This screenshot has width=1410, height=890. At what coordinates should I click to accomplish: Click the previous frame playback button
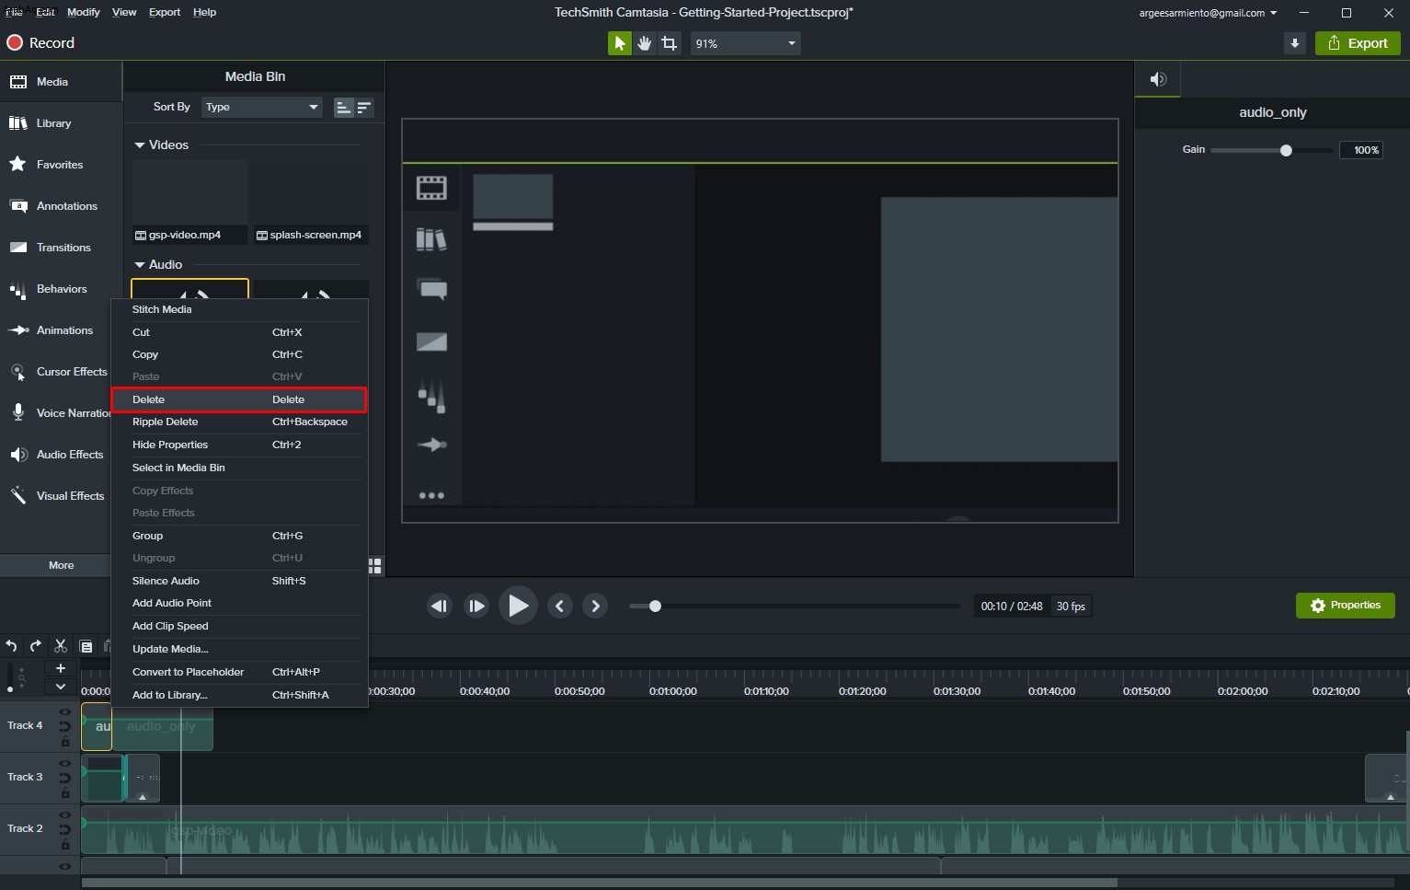440,606
